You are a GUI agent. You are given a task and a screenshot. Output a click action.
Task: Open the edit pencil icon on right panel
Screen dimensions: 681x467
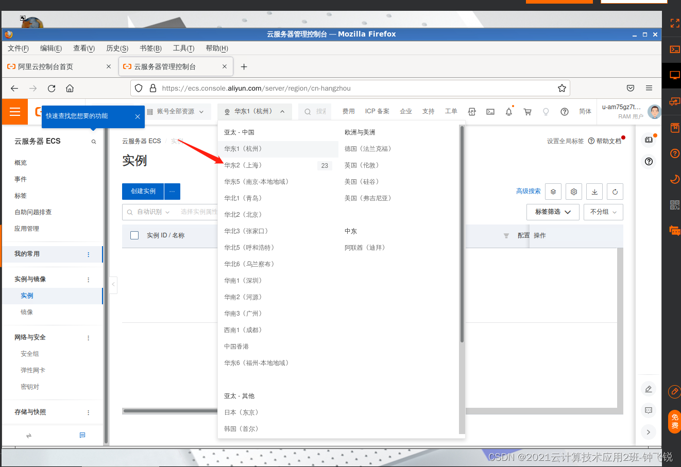[649, 389]
